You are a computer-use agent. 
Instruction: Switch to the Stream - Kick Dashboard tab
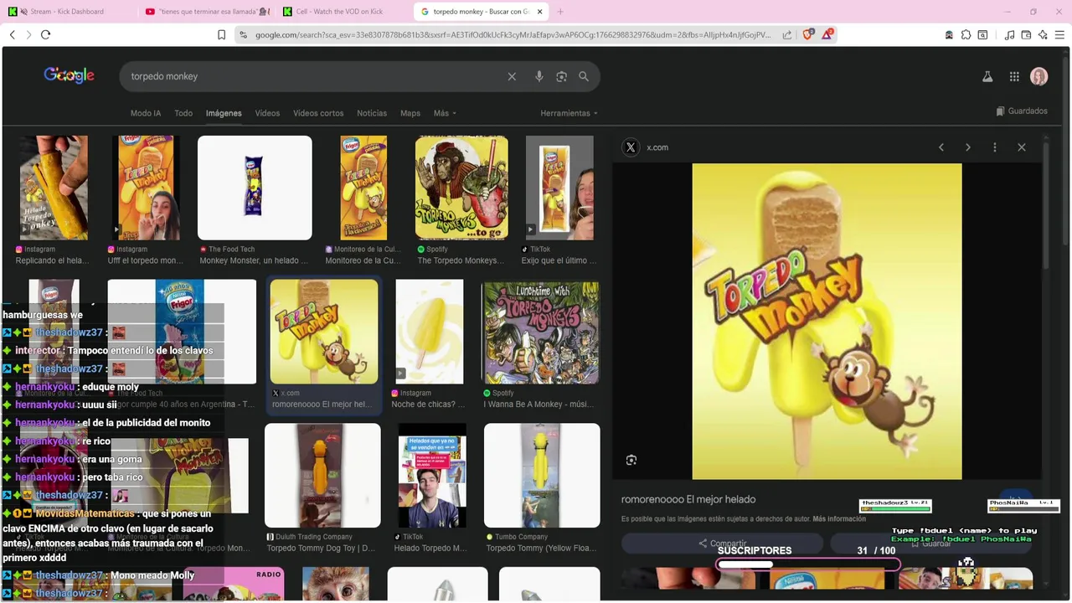67,12
